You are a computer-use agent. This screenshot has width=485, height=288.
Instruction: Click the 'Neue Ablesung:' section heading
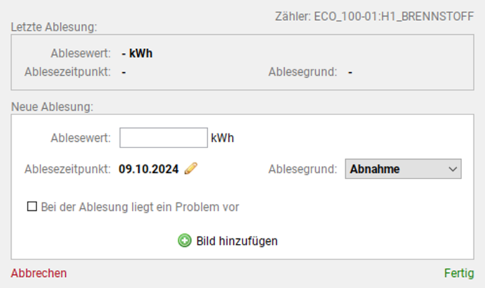(52, 106)
